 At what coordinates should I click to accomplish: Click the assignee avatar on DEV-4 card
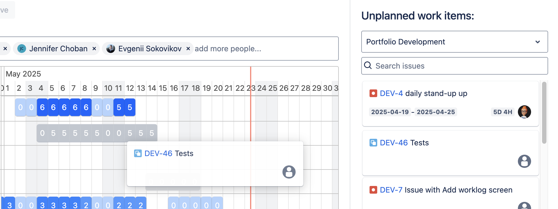[x=524, y=112]
